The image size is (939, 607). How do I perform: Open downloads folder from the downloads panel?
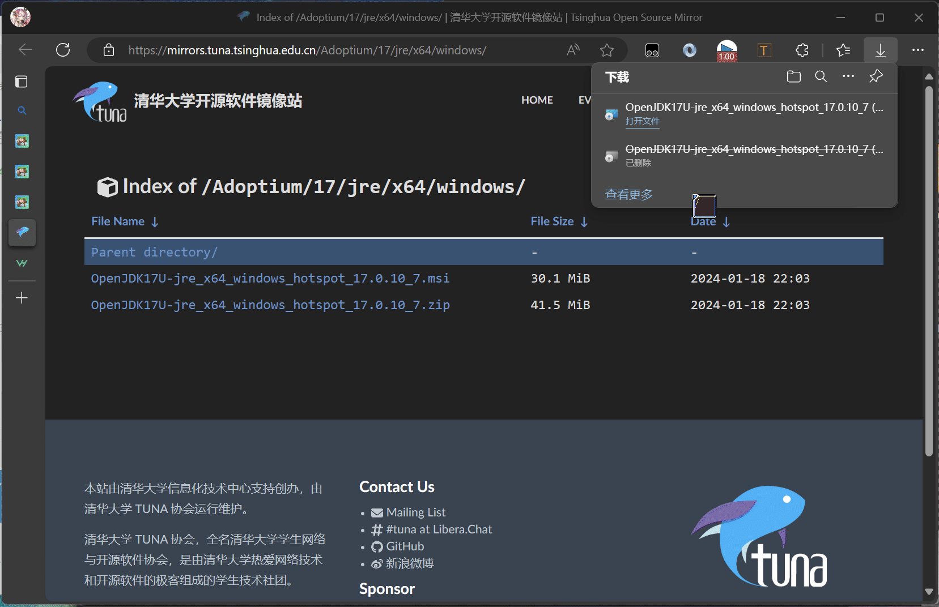click(x=793, y=77)
